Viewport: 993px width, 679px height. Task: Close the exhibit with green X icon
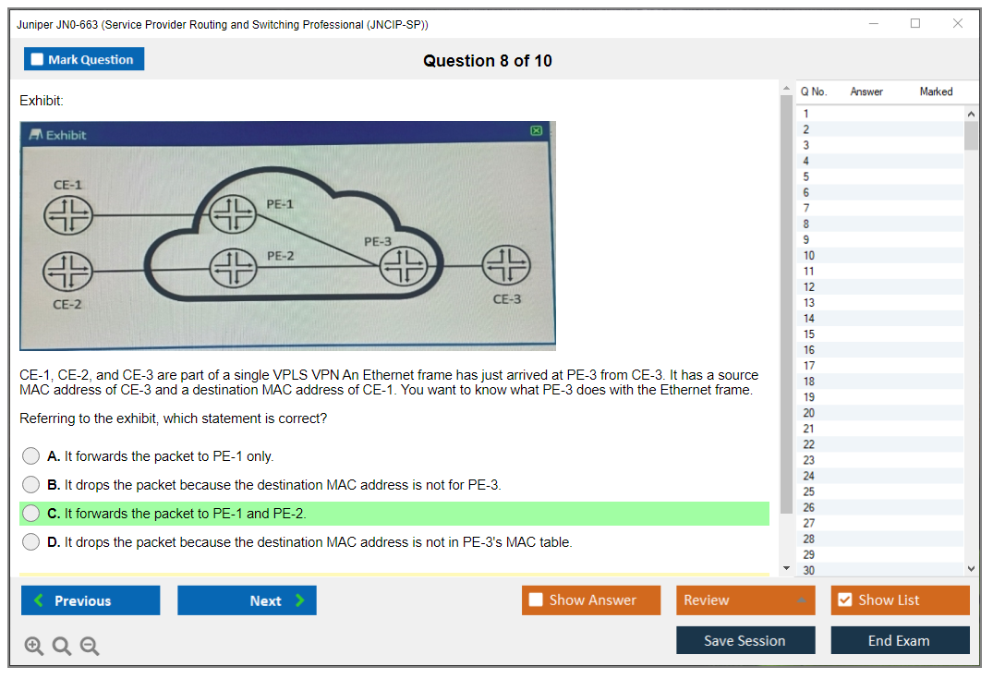click(536, 131)
